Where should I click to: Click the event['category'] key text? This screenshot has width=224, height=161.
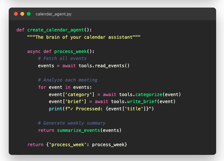72,95
